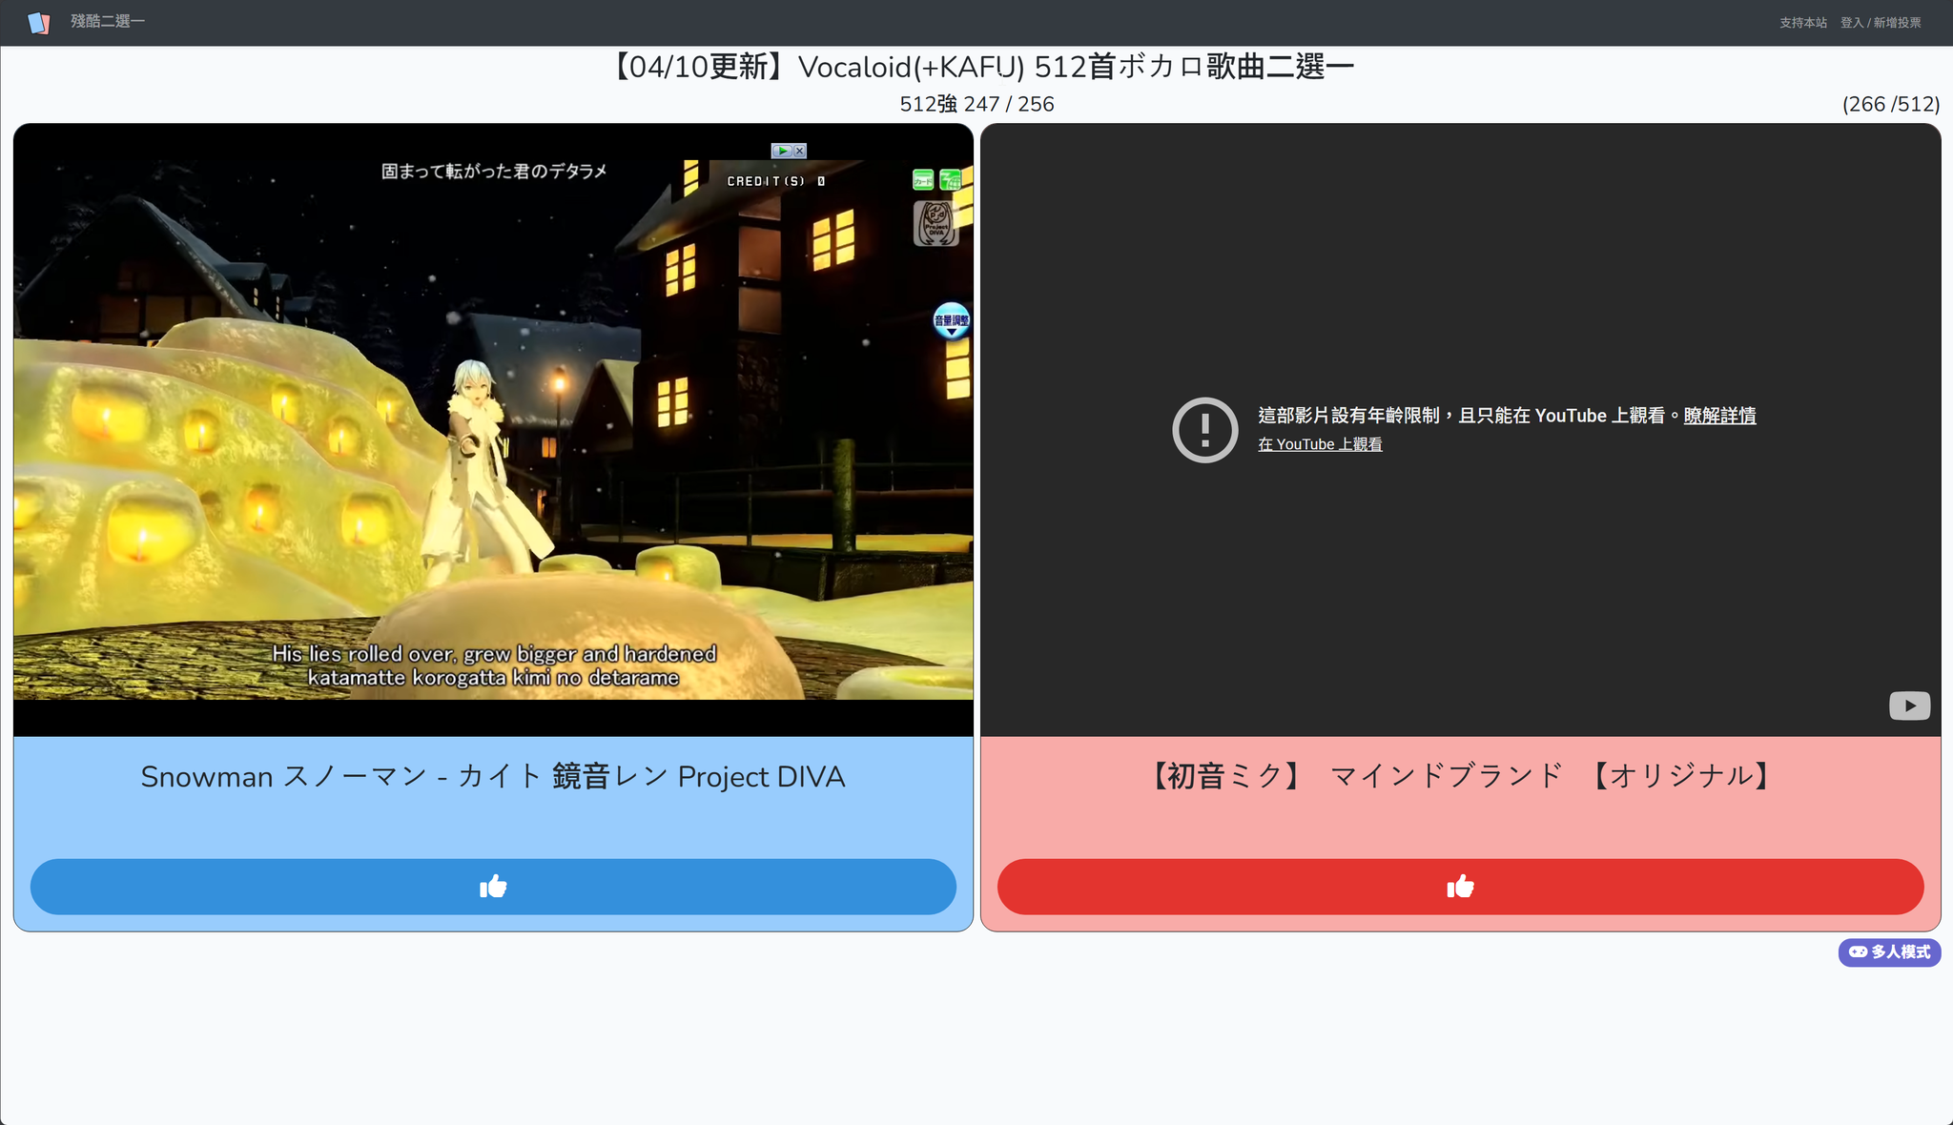Click the age-restriction warning exclamation icon
1953x1125 pixels.
click(1204, 430)
